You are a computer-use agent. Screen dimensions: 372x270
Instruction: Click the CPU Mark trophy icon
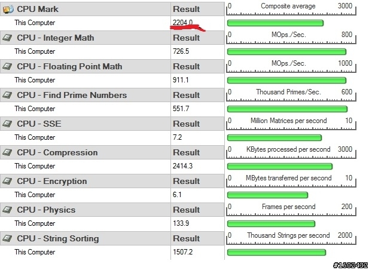[x=8, y=9]
